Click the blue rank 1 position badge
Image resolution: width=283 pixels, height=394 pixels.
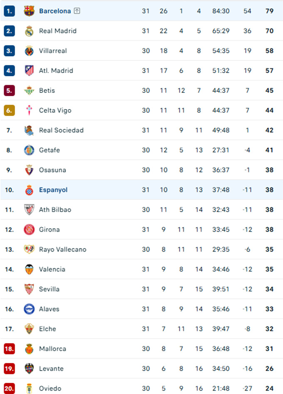pyautogui.click(x=9, y=11)
